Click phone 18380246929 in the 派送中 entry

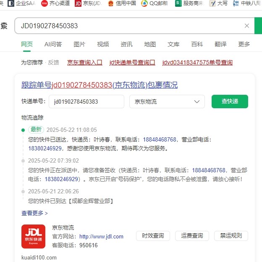pyautogui.click(x=61, y=179)
